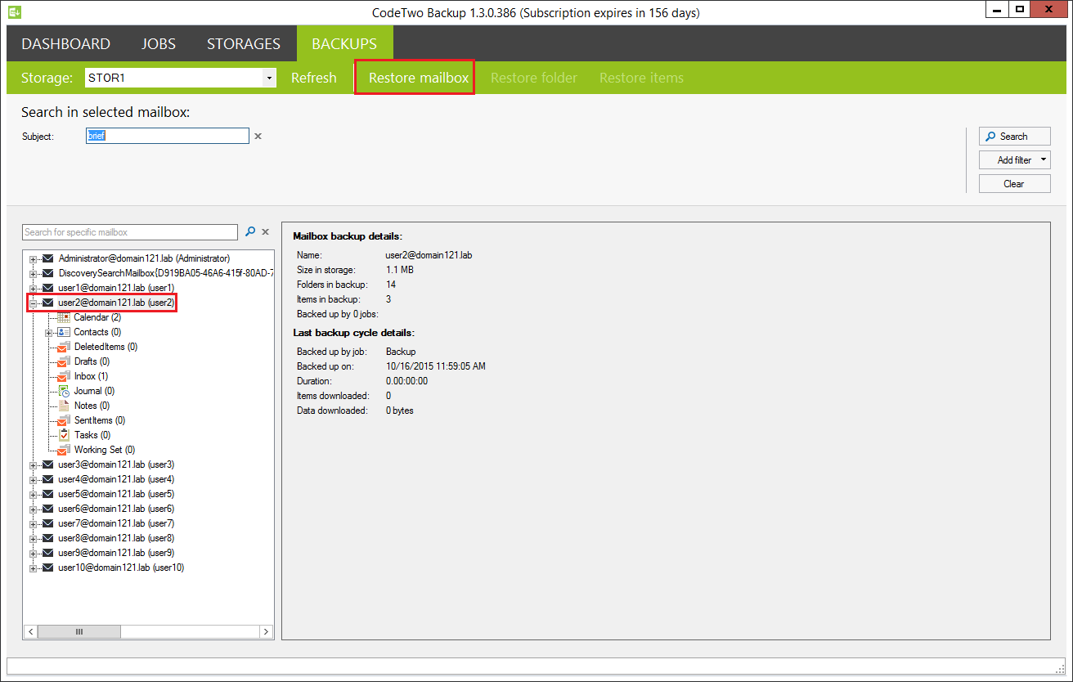Image resolution: width=1073 pixels, height=682 pixels.
Task: Open the Add filter dropdown
Action: (x=1014, y=160)
